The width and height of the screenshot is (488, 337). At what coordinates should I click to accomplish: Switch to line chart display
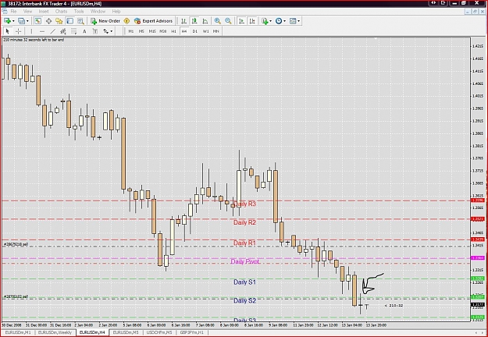[x=205, y=21]
